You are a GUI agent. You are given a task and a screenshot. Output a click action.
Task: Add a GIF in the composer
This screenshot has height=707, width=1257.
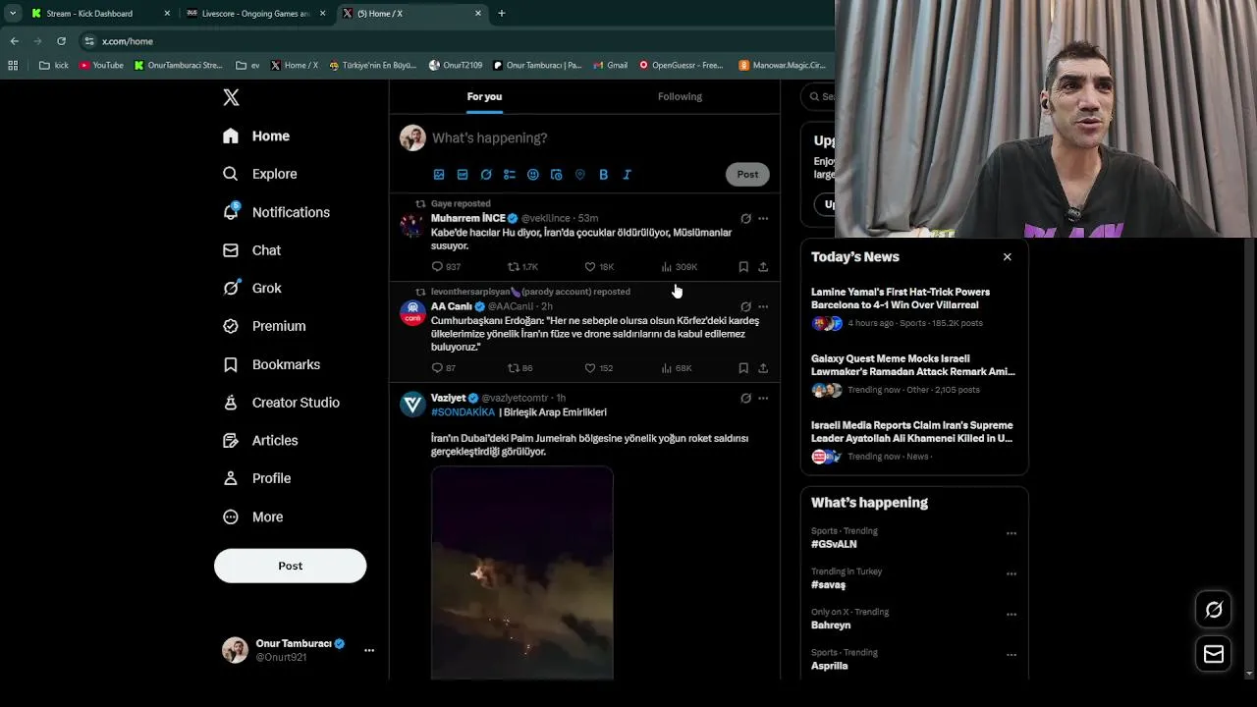point(463,175)
